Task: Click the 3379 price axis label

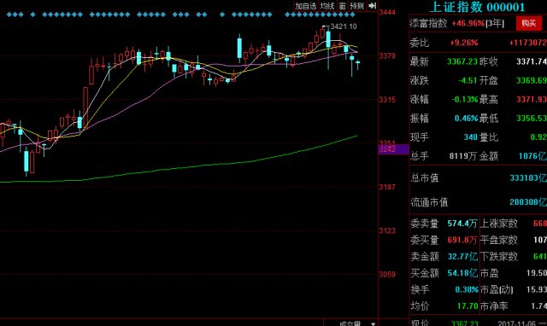Action: (387, 56)
